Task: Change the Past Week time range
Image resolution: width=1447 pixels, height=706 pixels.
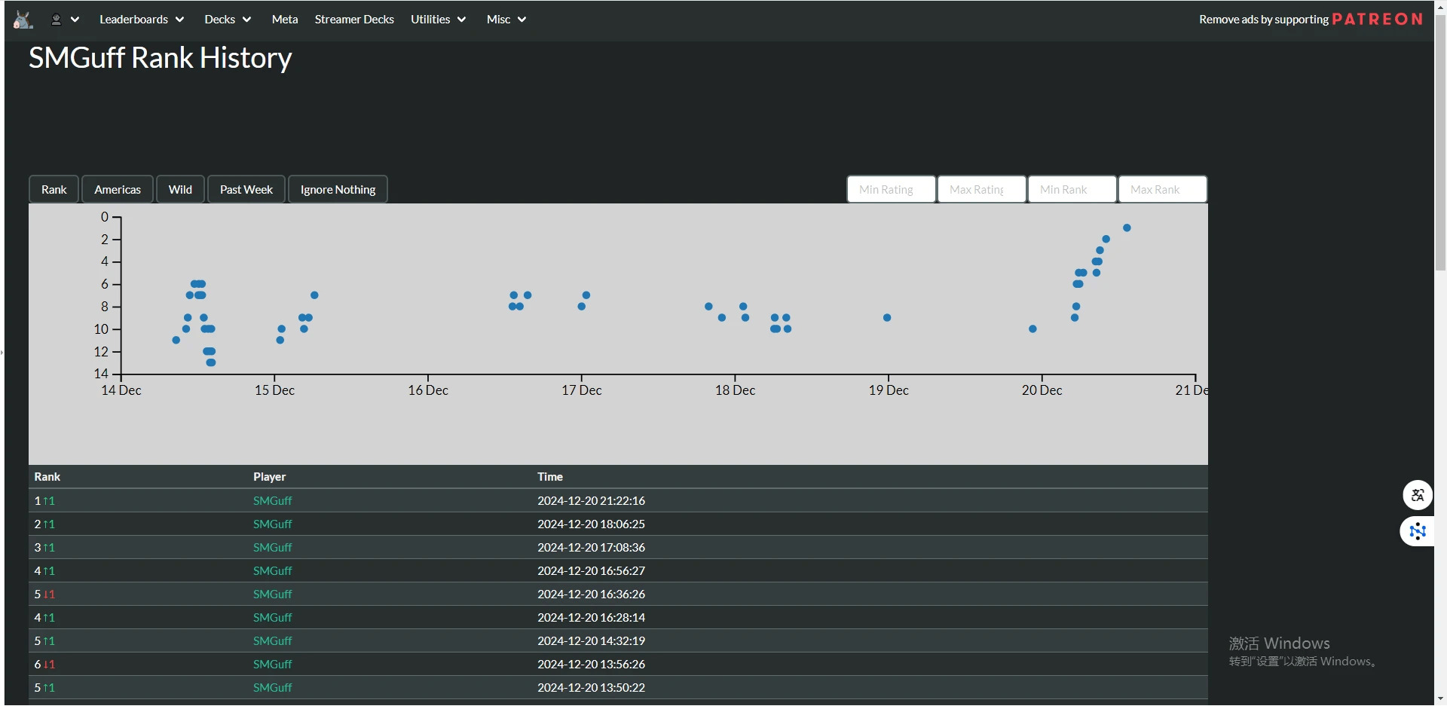Action: click(x=246, y=190)
